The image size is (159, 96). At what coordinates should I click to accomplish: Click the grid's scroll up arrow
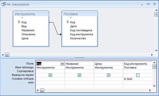click(154, 62)
